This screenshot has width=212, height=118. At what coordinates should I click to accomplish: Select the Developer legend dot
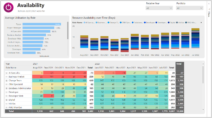coord(145,23)
